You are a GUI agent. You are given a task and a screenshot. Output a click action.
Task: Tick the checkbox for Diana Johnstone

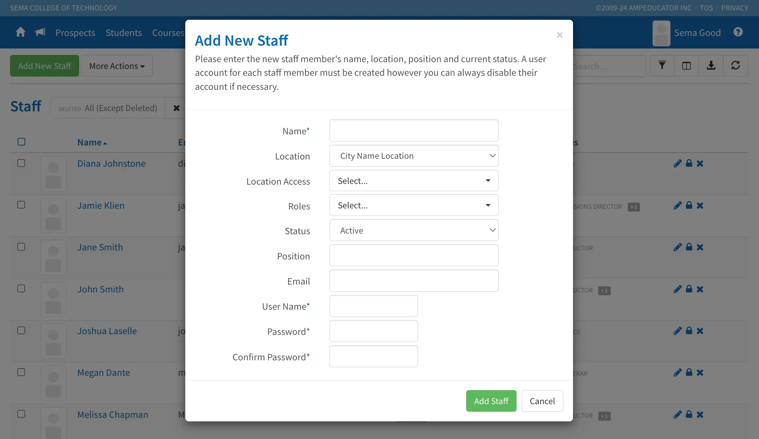coord(21,163)
